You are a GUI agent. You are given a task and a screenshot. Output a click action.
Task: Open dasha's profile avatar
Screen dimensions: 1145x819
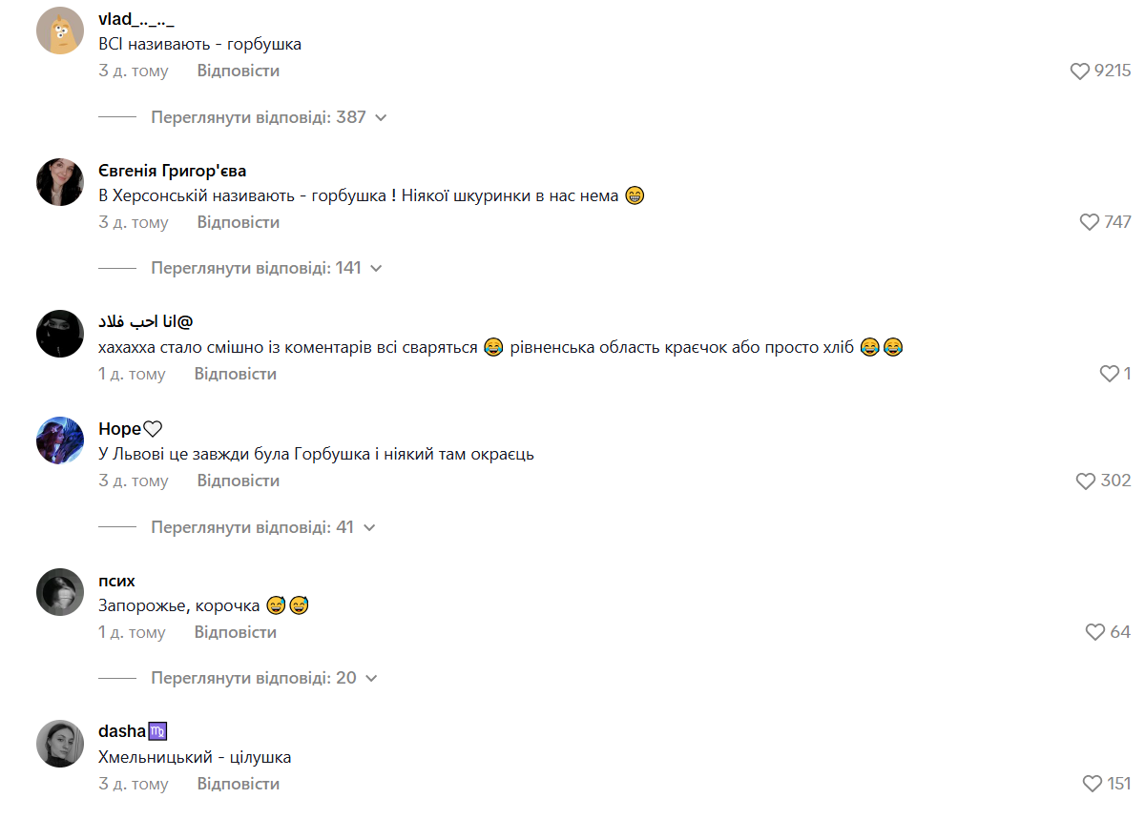click(60, 744)
